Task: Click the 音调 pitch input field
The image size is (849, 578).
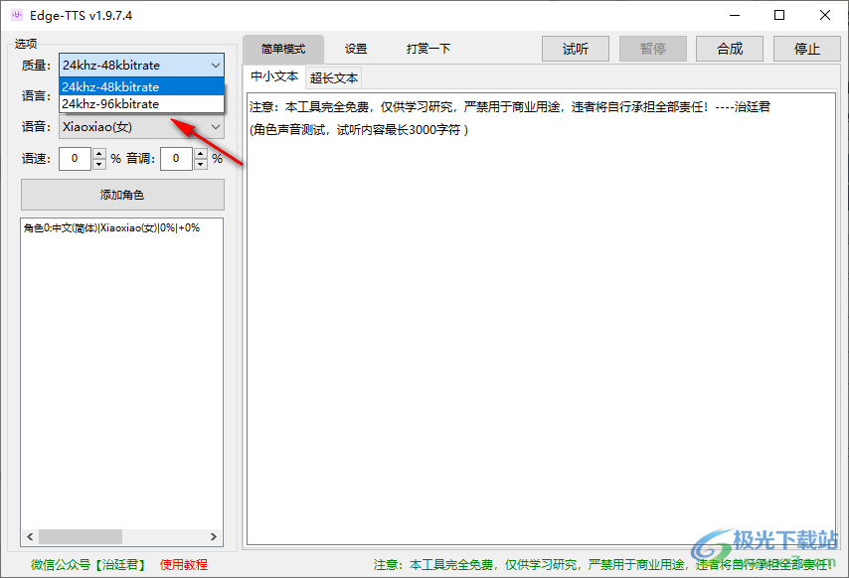Action: 176,159
